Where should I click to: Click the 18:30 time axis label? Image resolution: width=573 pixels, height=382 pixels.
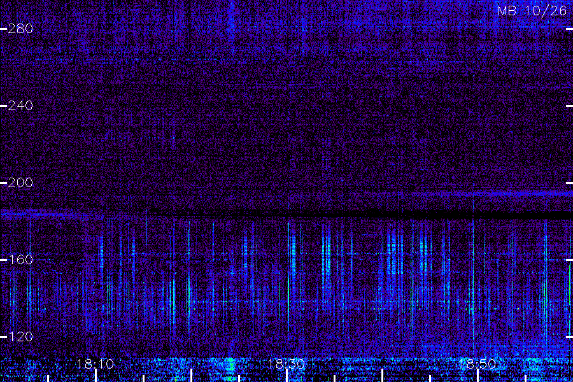286,364
